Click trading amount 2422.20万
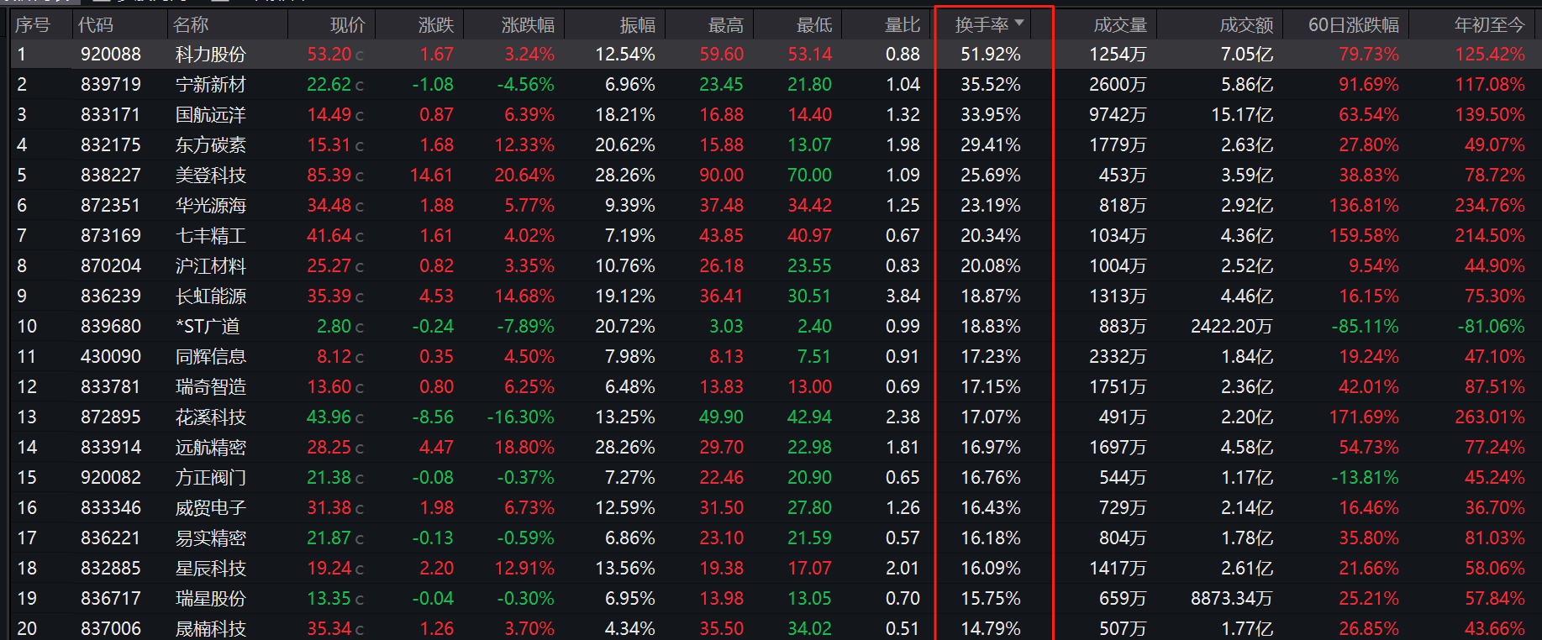Viewport: 1542px width, 640px height. (x=1232, y=327)
